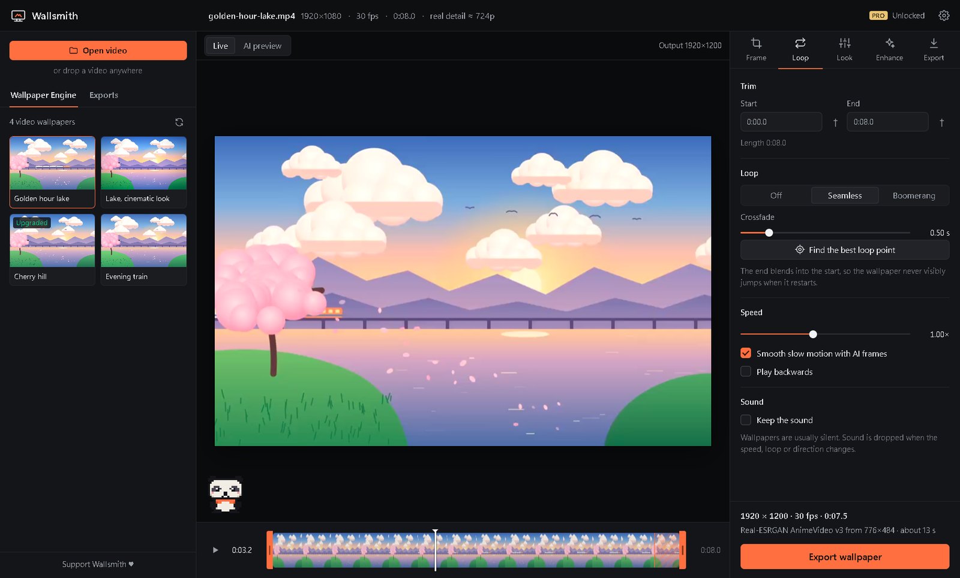Screen dimensions: 960x578
Task: Set loop mode to Off
Action: tap(776, 195)
